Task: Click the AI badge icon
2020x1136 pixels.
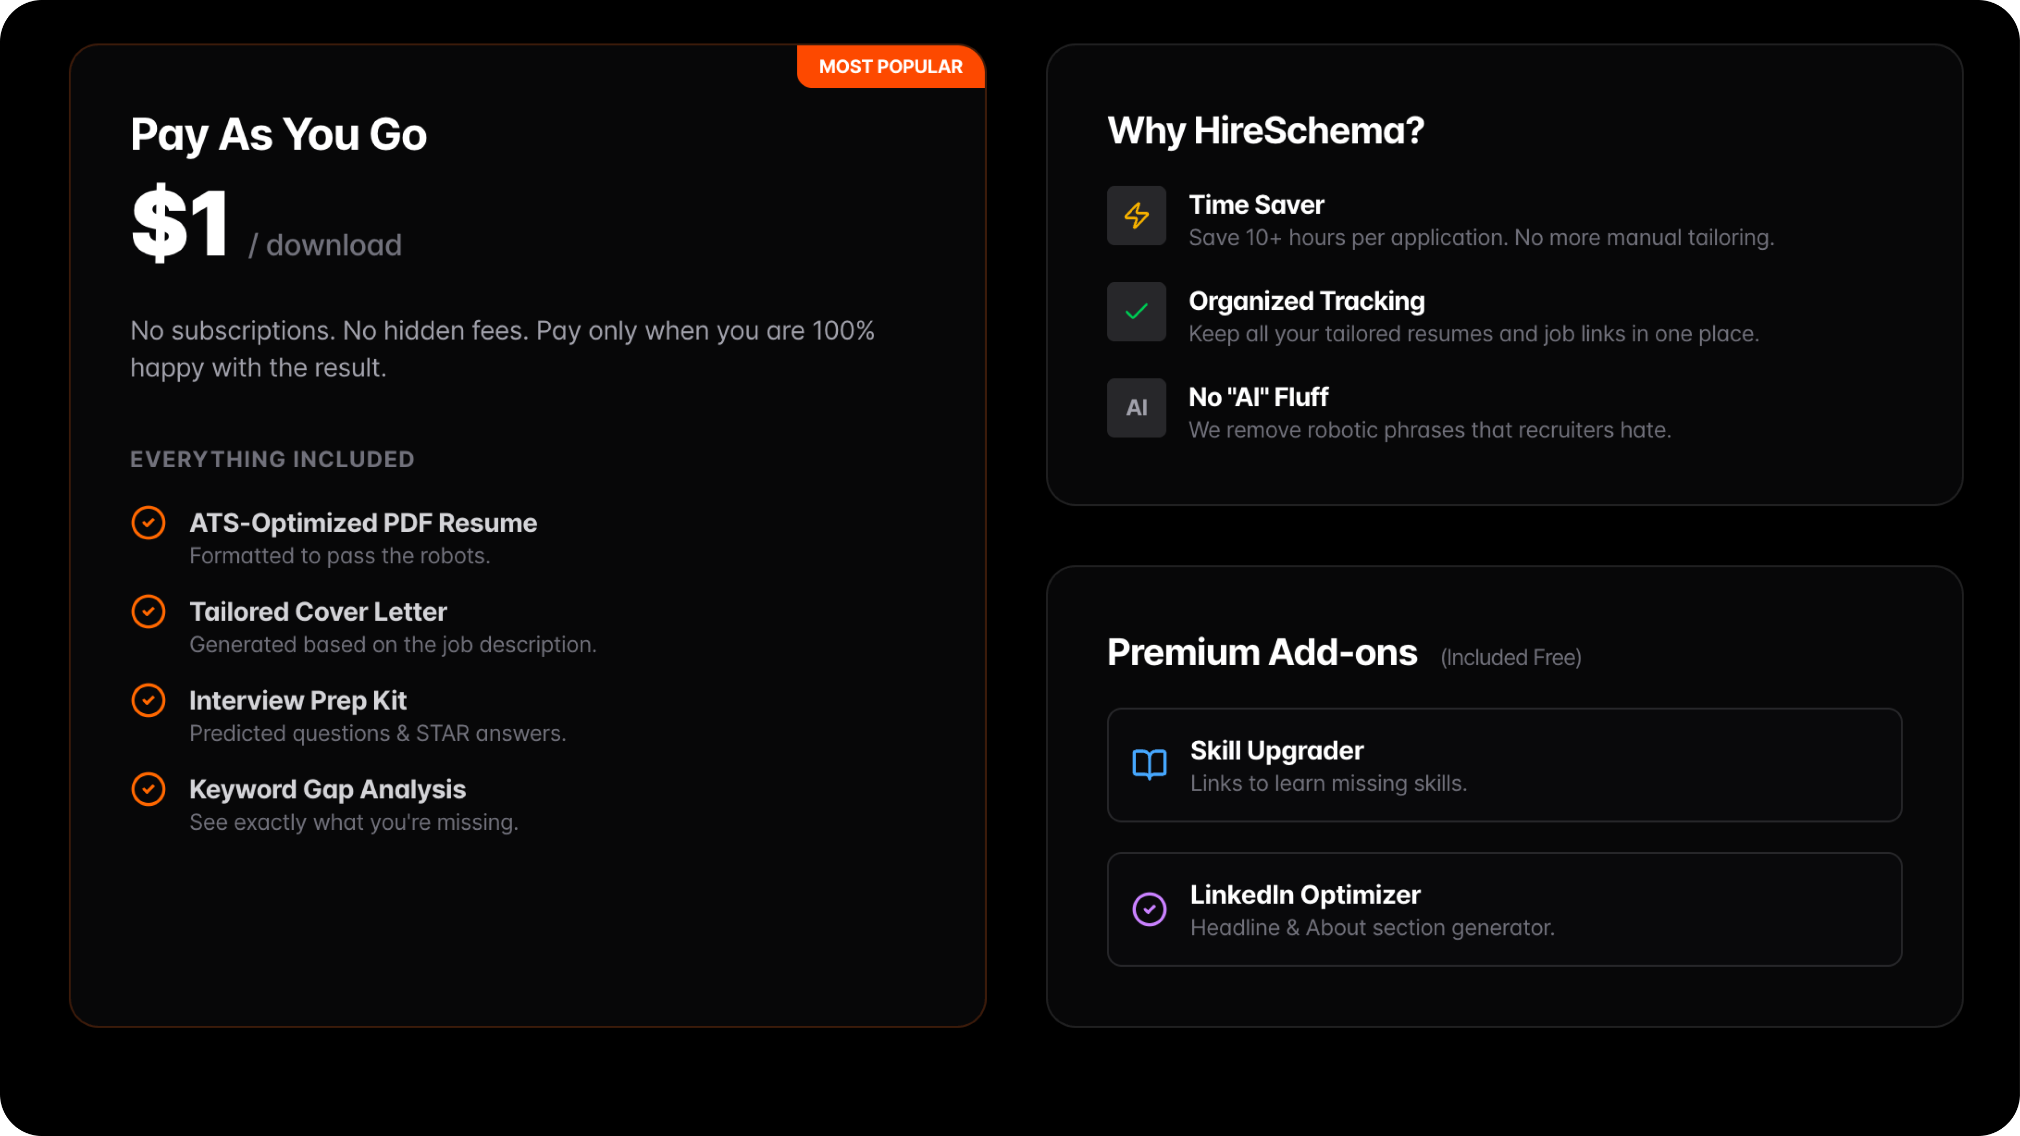Action: coord(1136,408)
